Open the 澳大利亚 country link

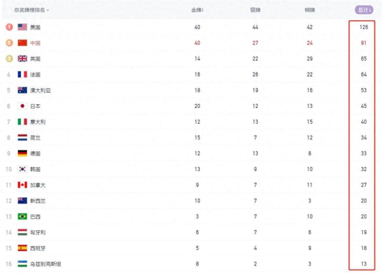click(x=41, y=91)
